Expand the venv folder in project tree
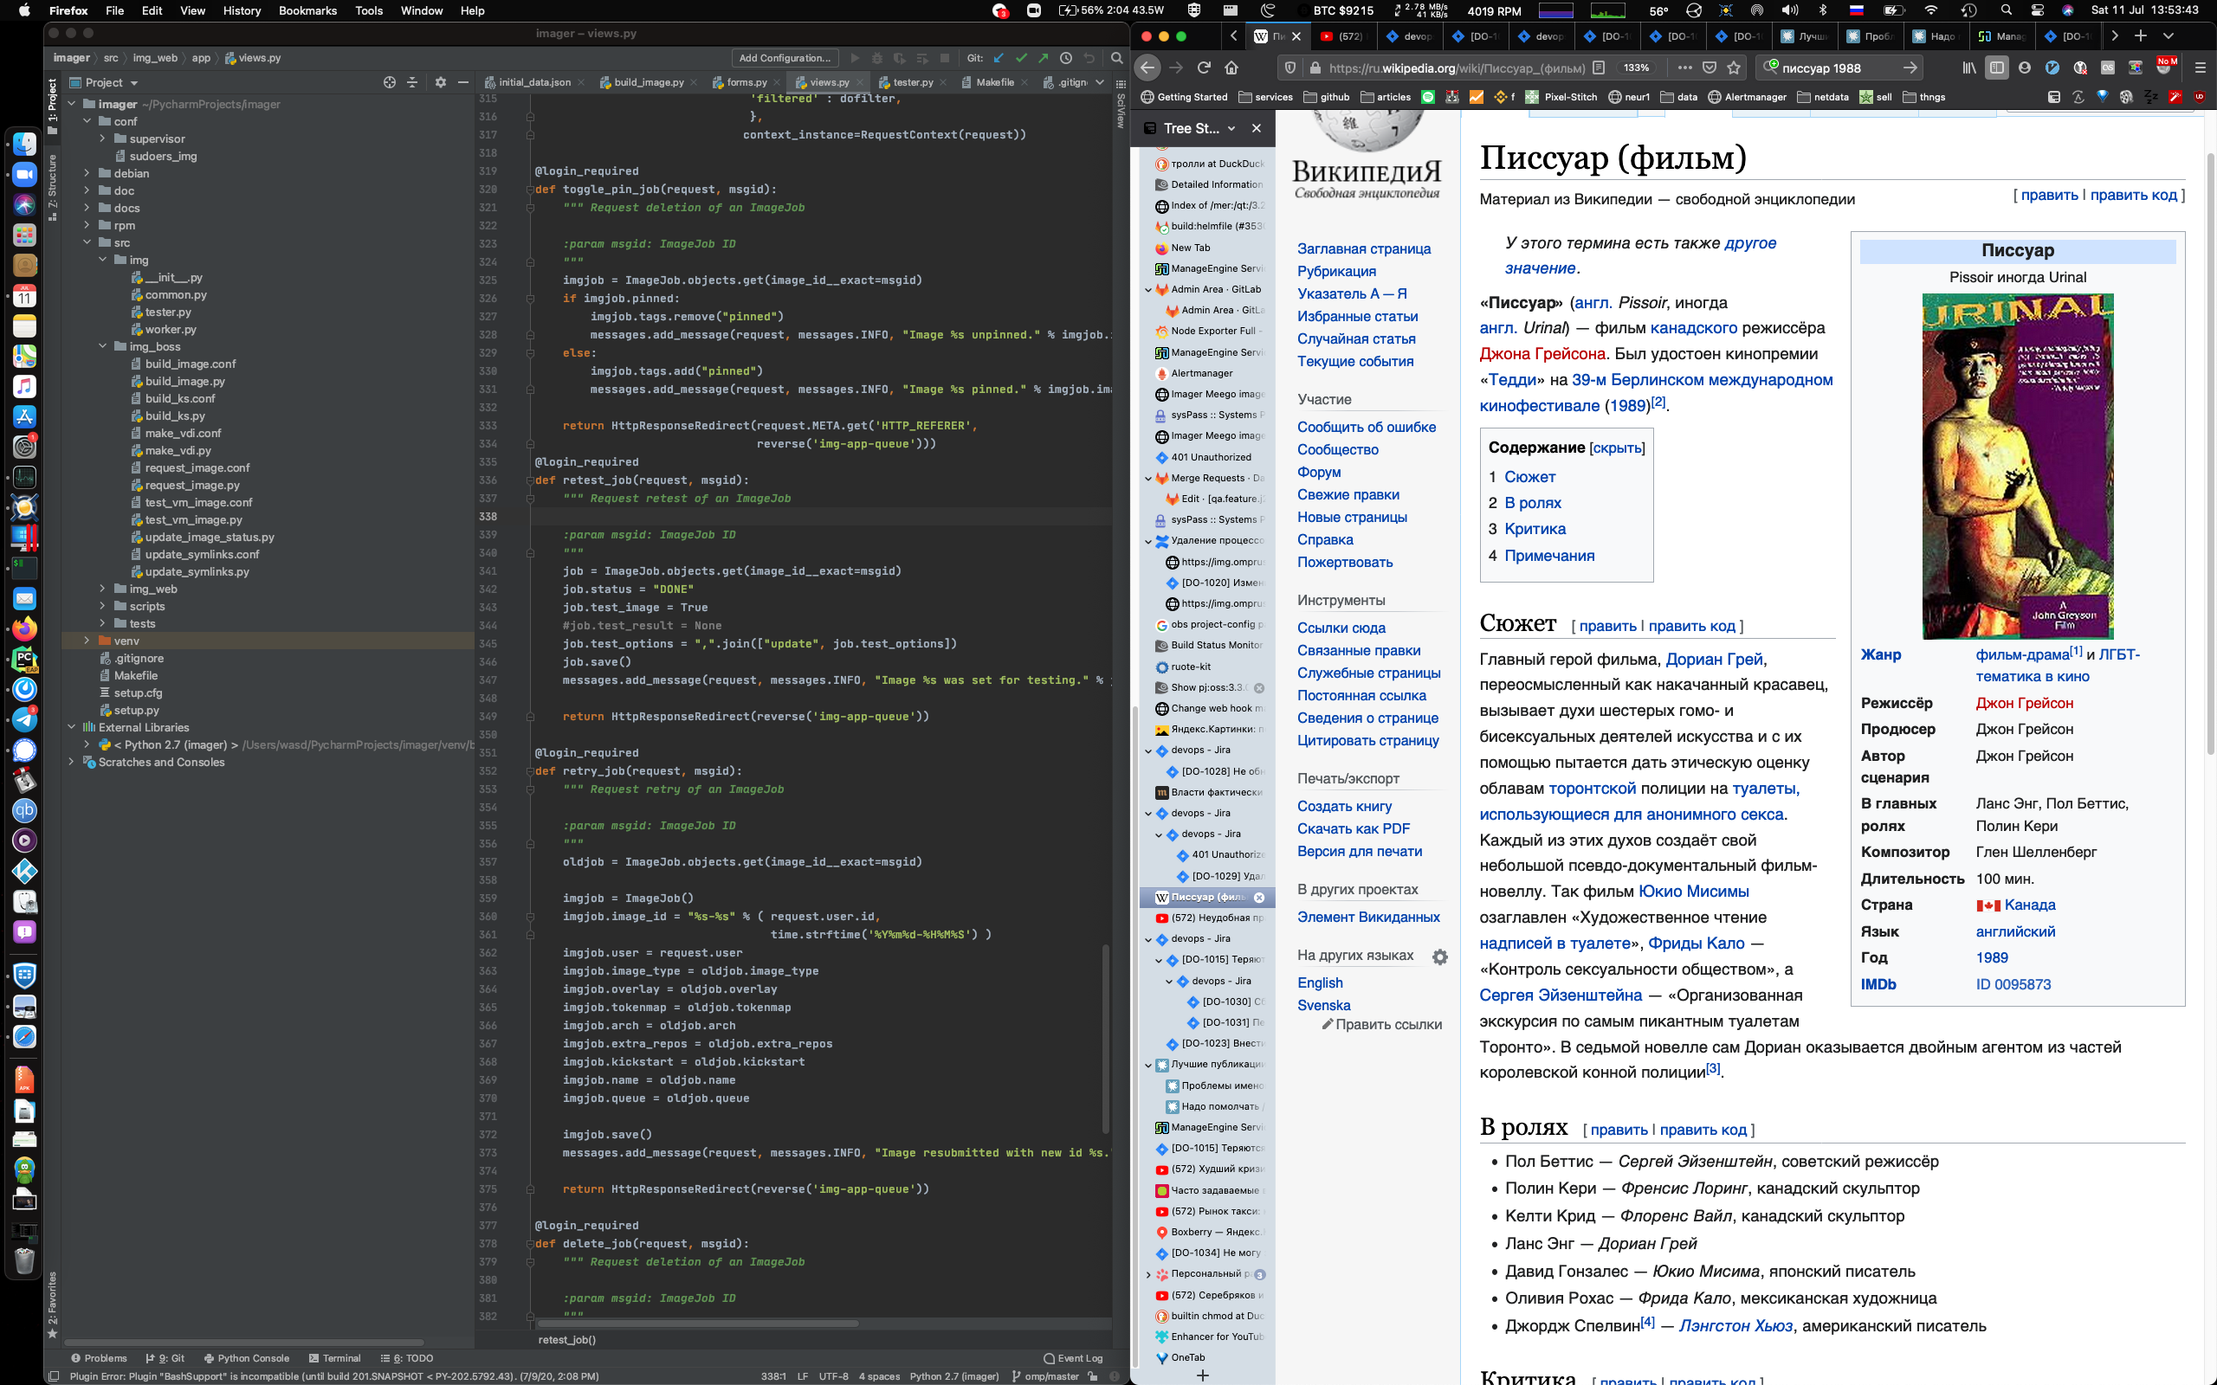This screenshot has width=2217, height=1385. point(87,641)
